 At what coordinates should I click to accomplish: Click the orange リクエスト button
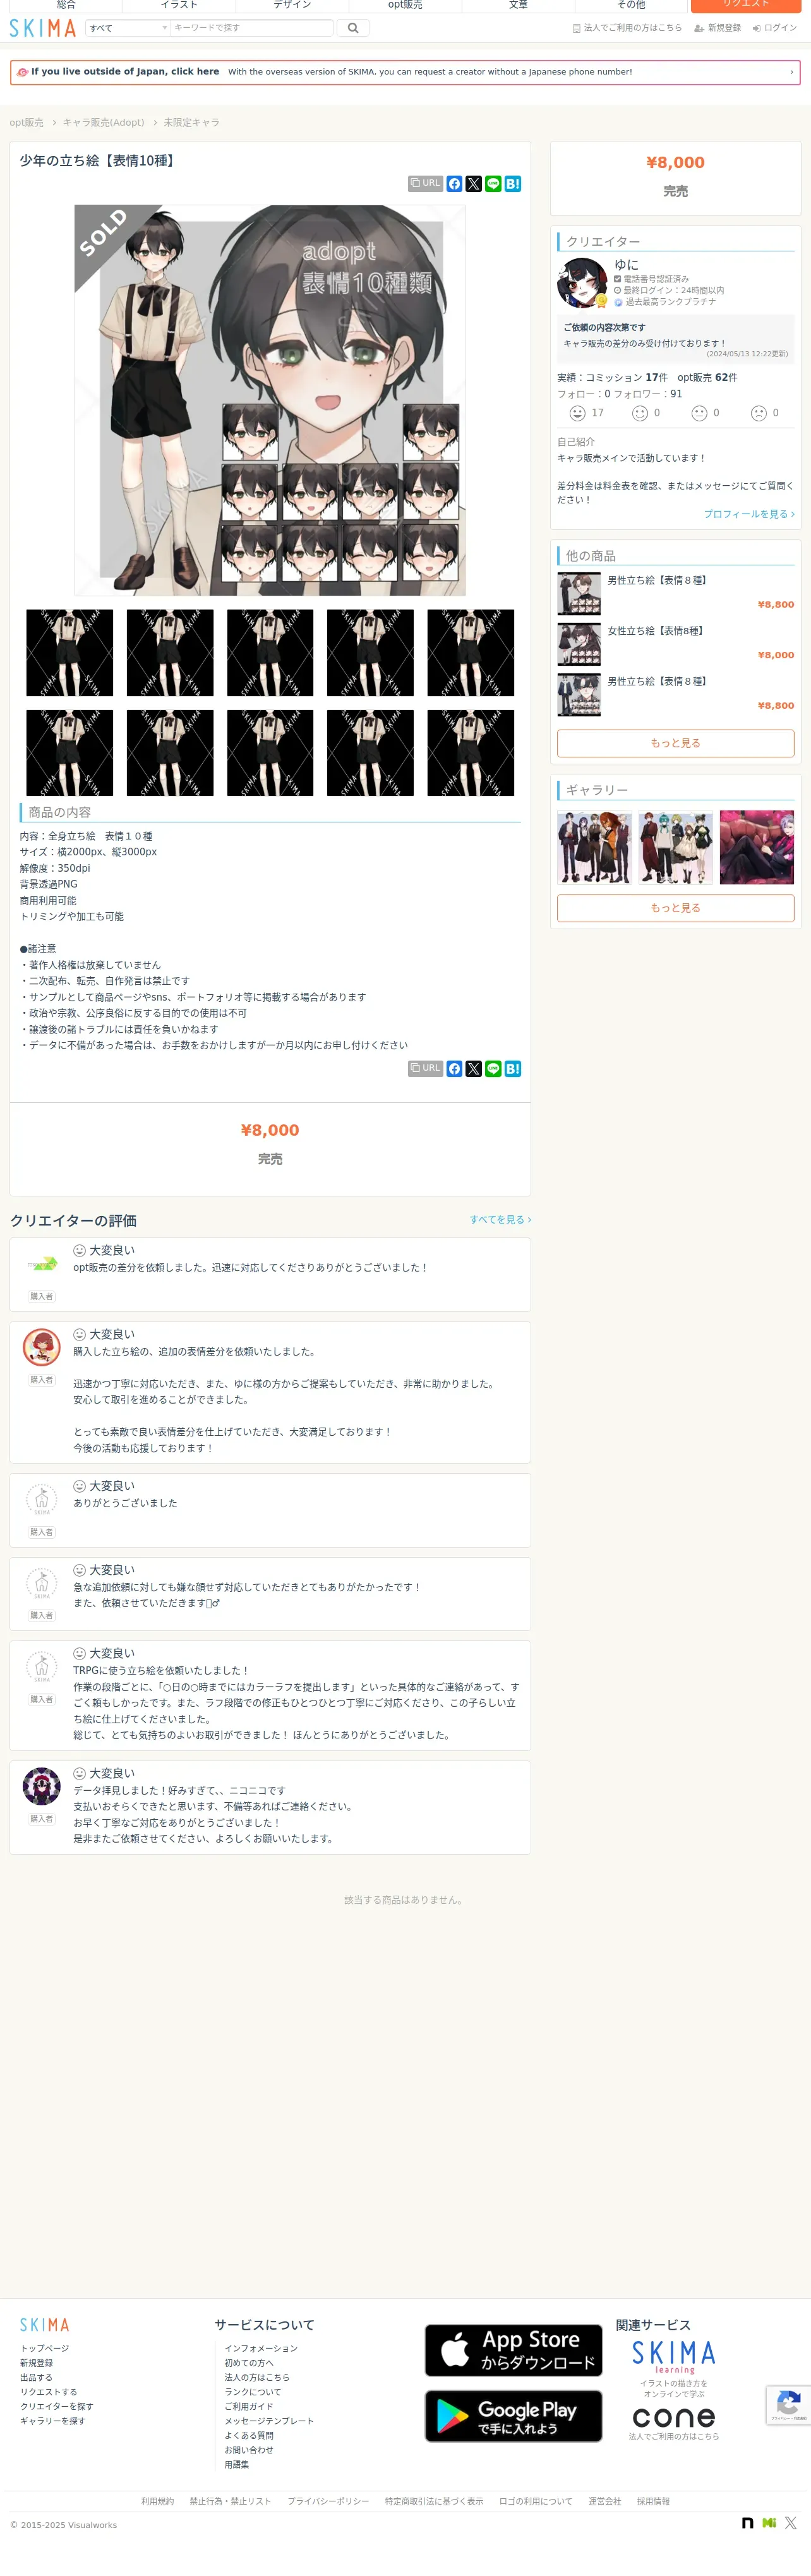[x=746, y=5]
